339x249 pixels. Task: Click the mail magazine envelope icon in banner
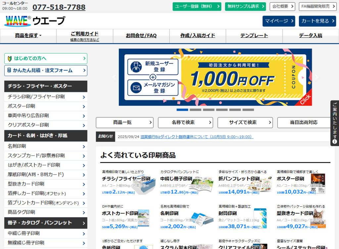[135, 88]
